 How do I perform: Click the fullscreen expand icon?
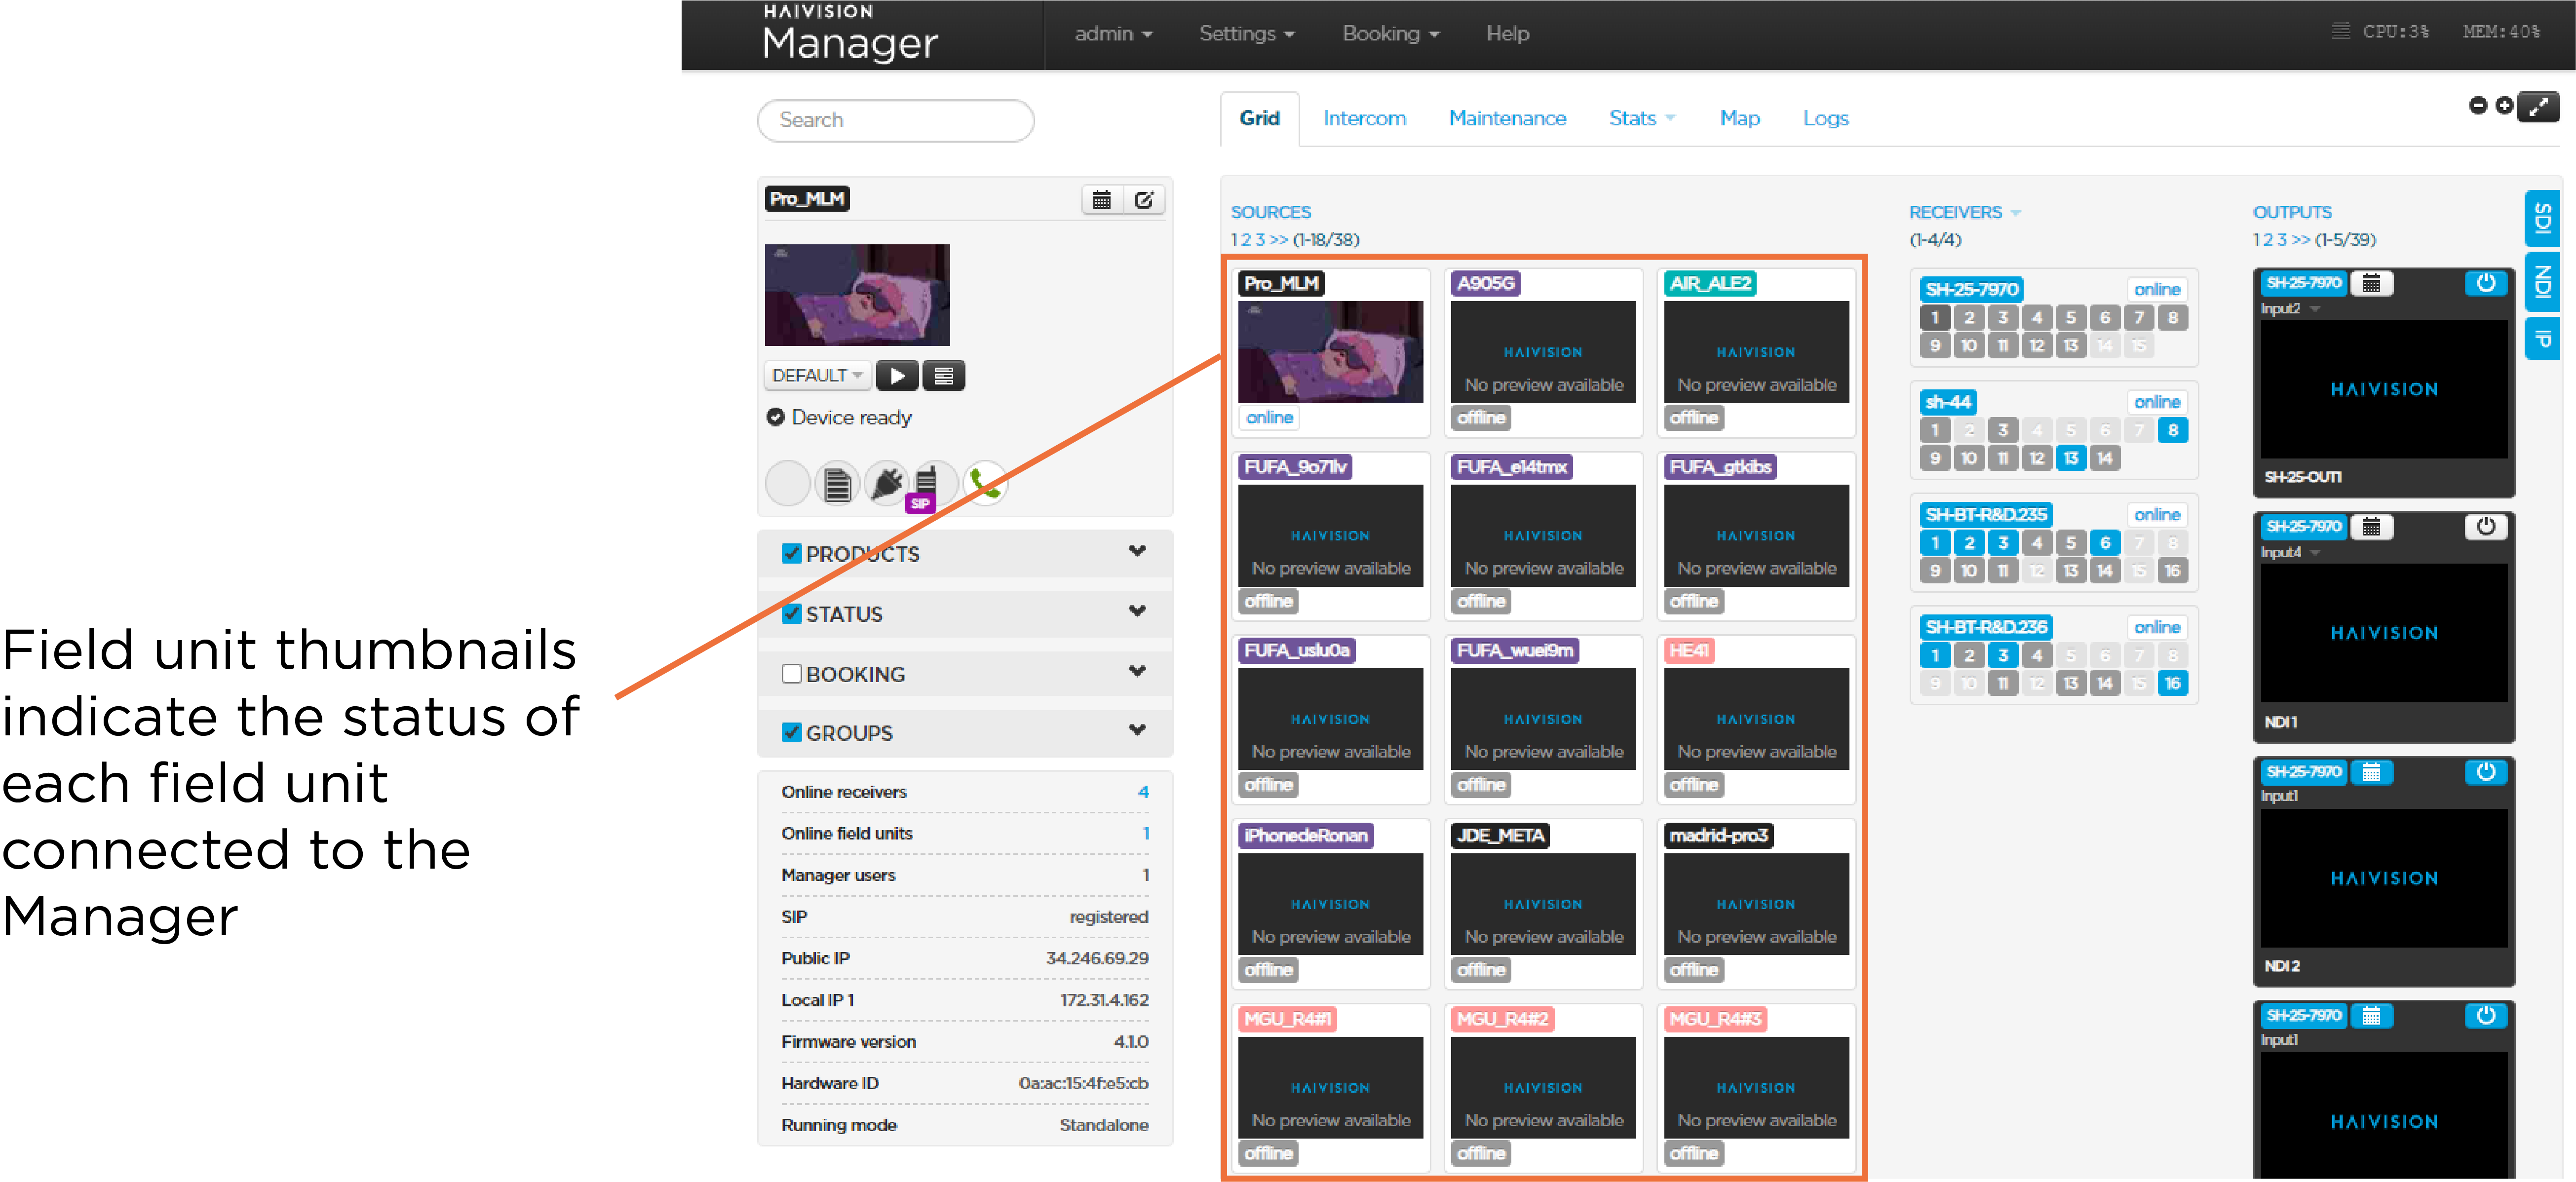pyautogui.click(x=2538, y=107)
